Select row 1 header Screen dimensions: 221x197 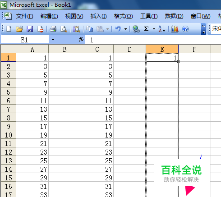[8, 58]
